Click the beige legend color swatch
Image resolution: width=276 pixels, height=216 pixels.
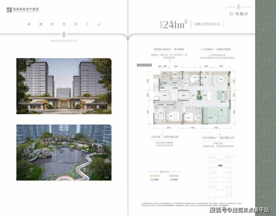click(x=154, y=176)
